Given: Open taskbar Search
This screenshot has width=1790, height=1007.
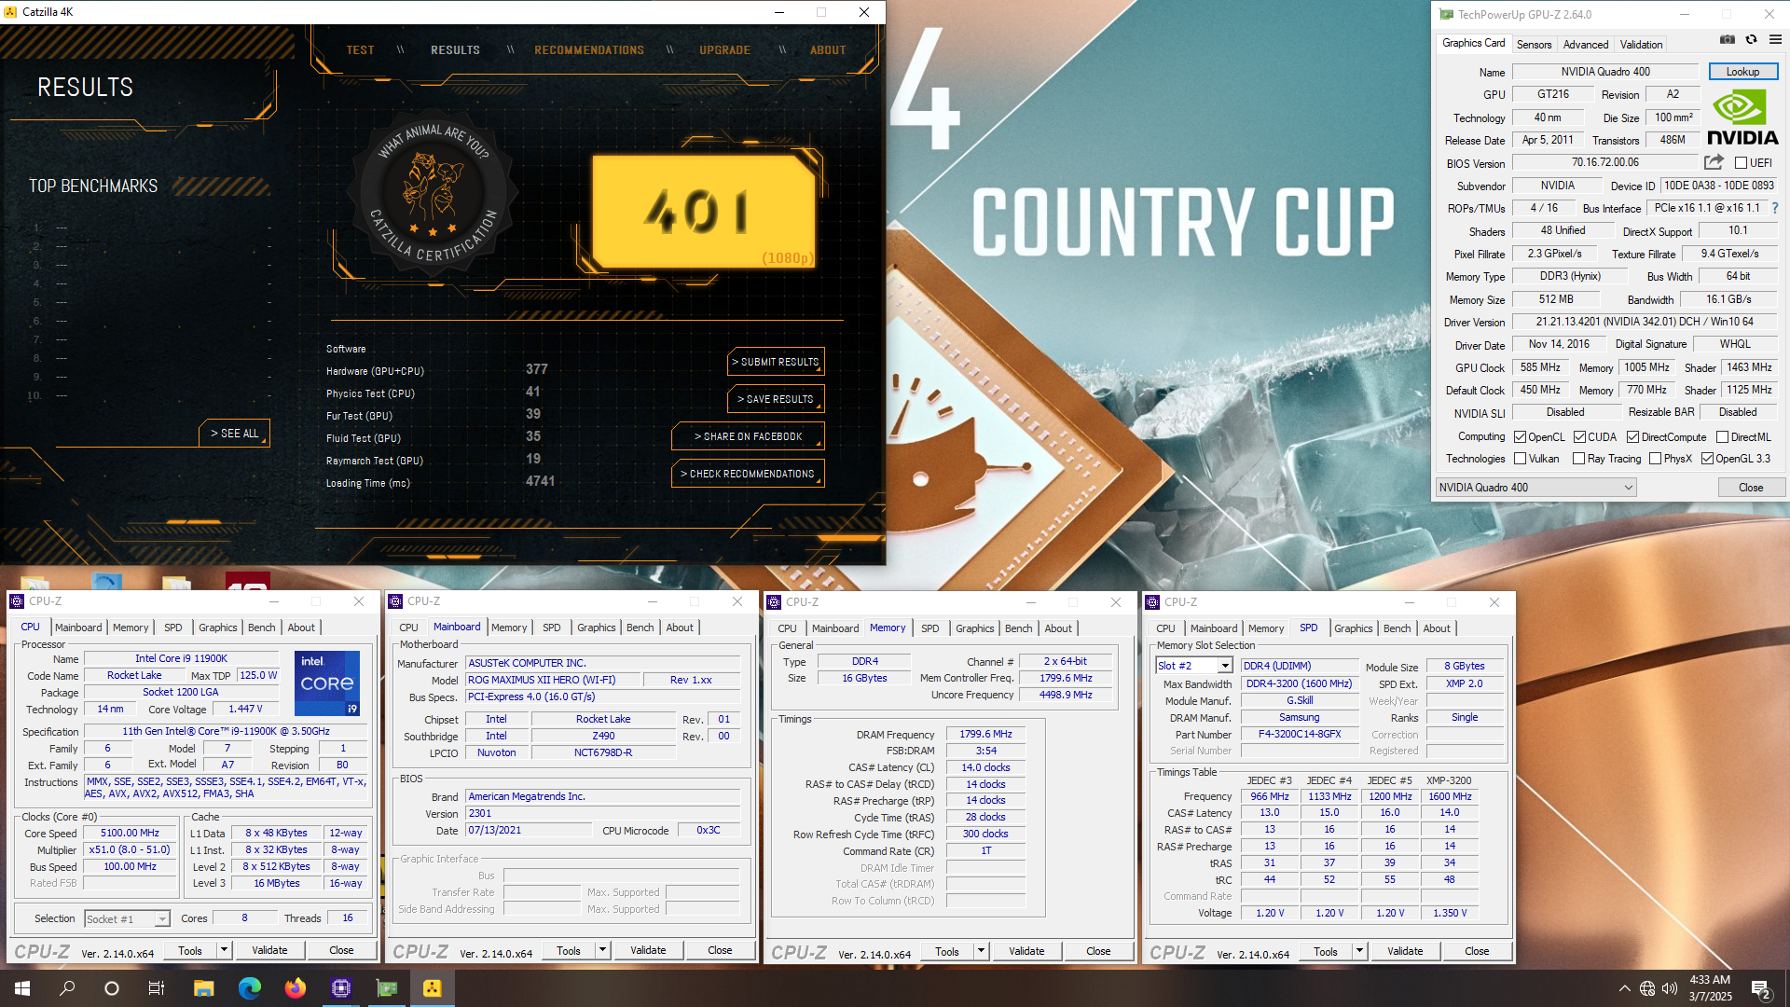Looking at the screenshot, I should click(67, 988).
